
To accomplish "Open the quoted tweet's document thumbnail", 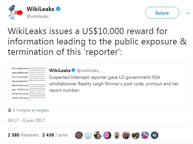I will tap(29, 84).
